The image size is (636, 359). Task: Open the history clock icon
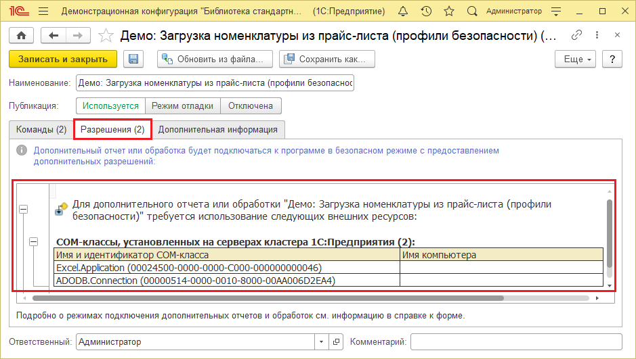point(426,11)
